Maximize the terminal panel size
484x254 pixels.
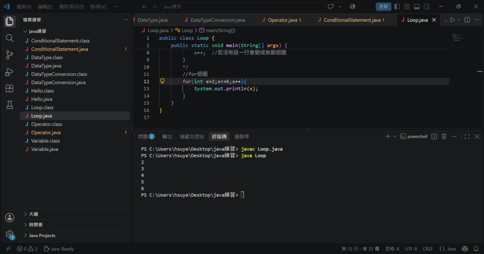(467, 136)
